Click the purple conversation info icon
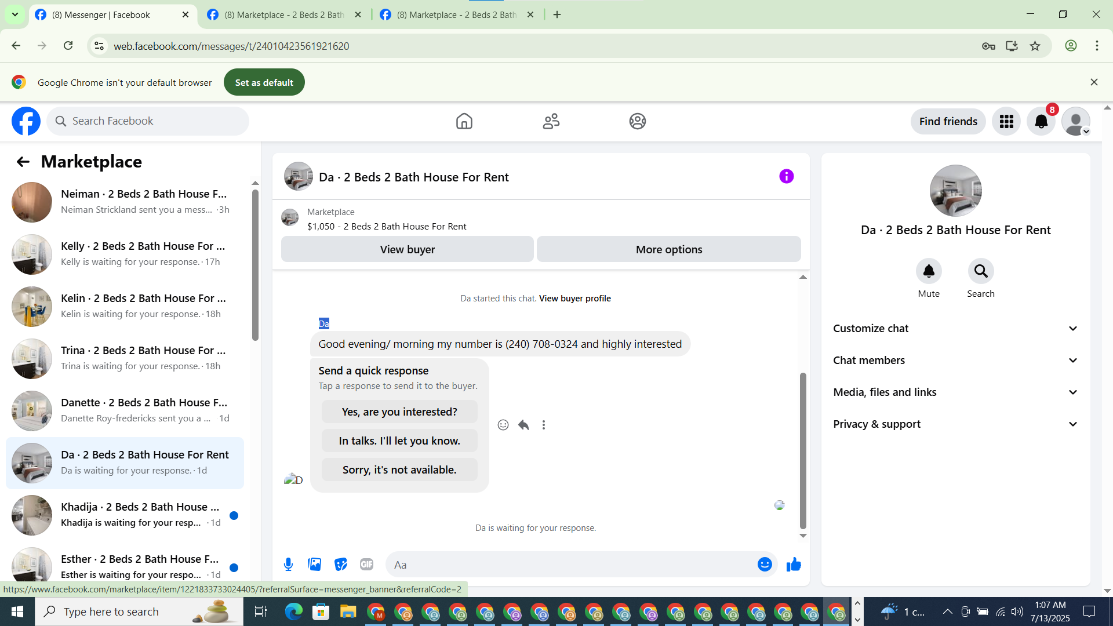Image resolution: width=1113 pixels, height=626 pixels. coord(786,176)
